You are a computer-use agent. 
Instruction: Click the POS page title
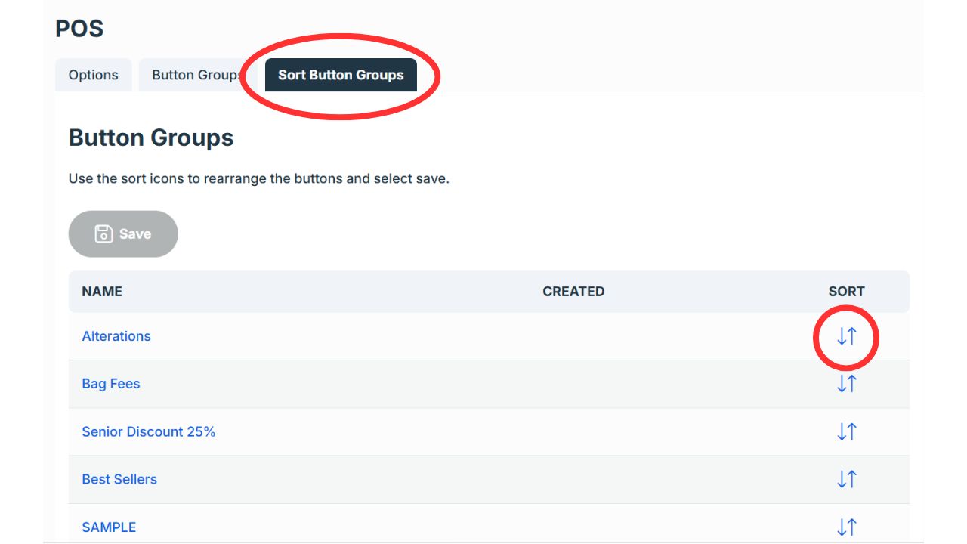[x=79, y=29]
